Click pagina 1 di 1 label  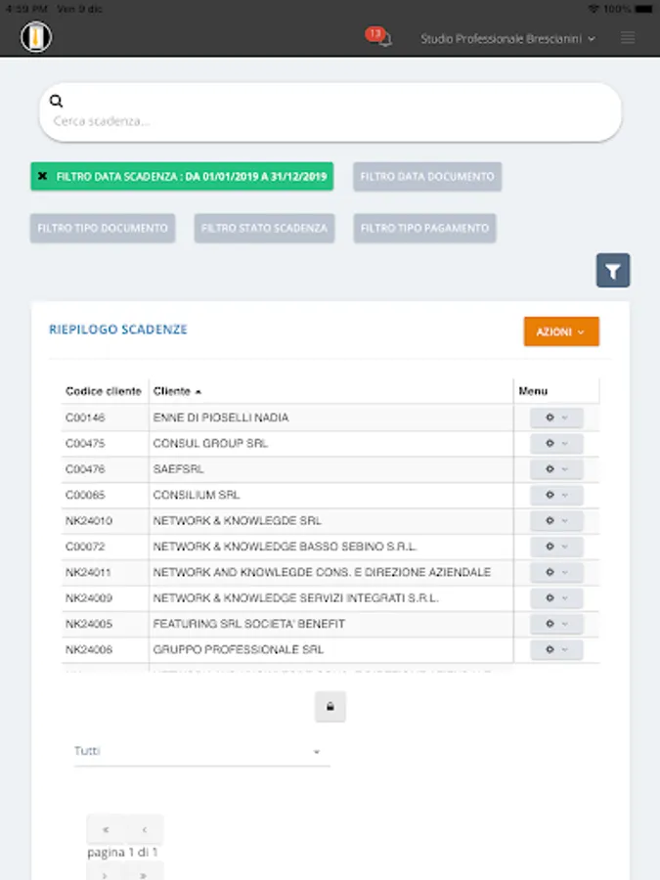point(123,852)
